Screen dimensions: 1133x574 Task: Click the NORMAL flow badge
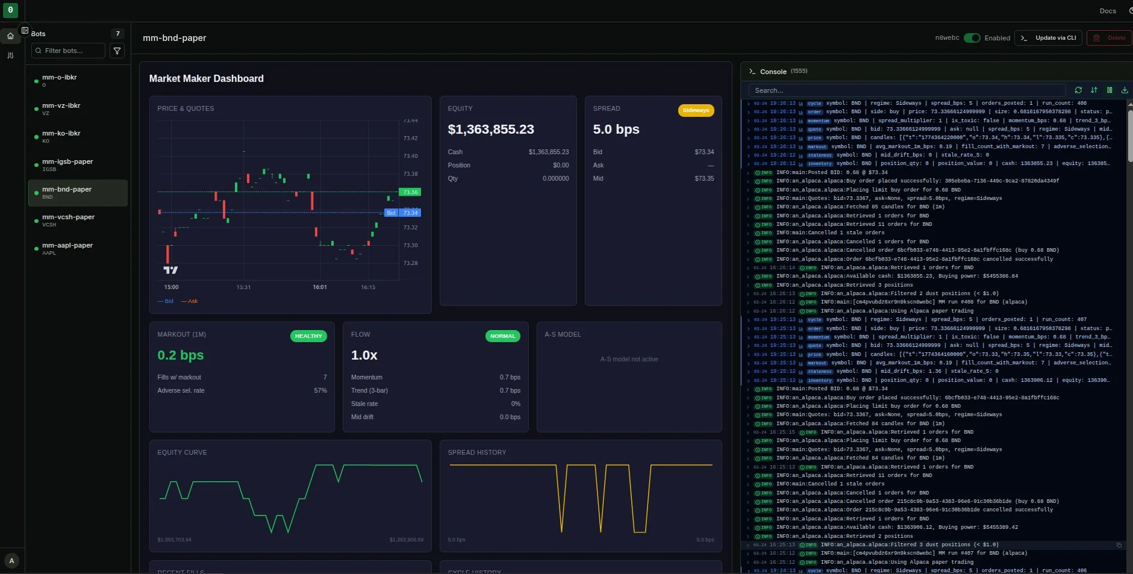pos(502,336)
